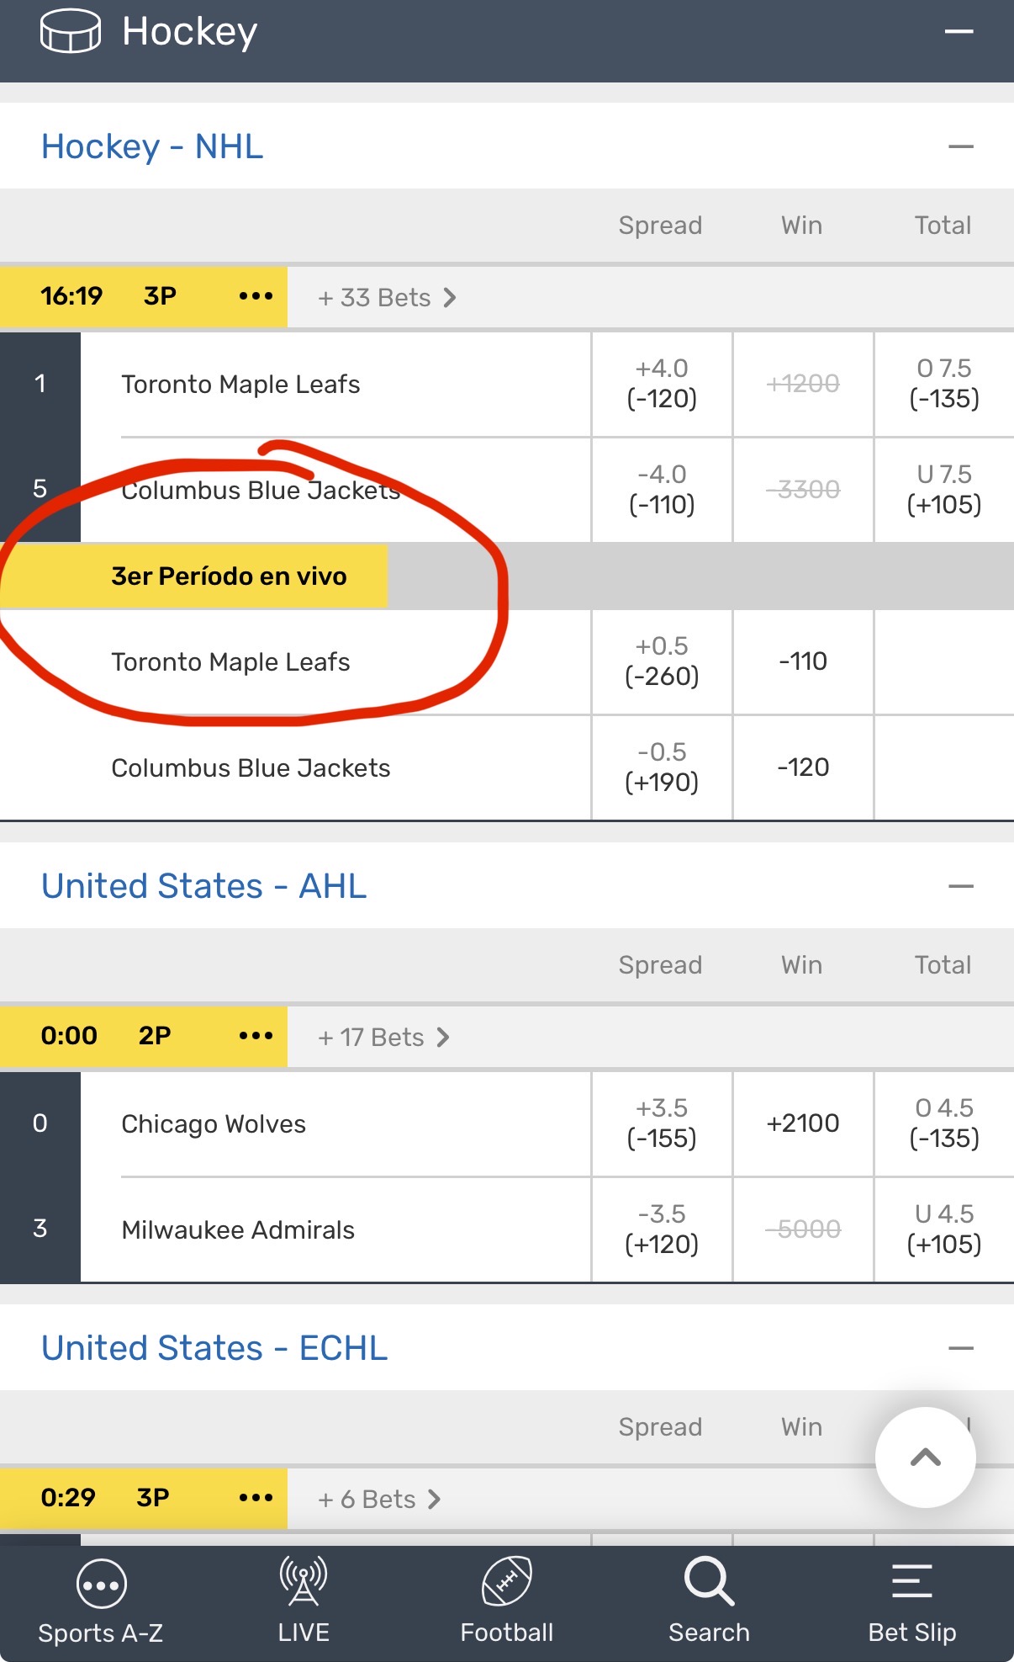Choose Over 7.5 (-135) total for NHL game
The width and height of the screenshot is (1014, 1662).
pyautogui.click(x=944, y=384)
